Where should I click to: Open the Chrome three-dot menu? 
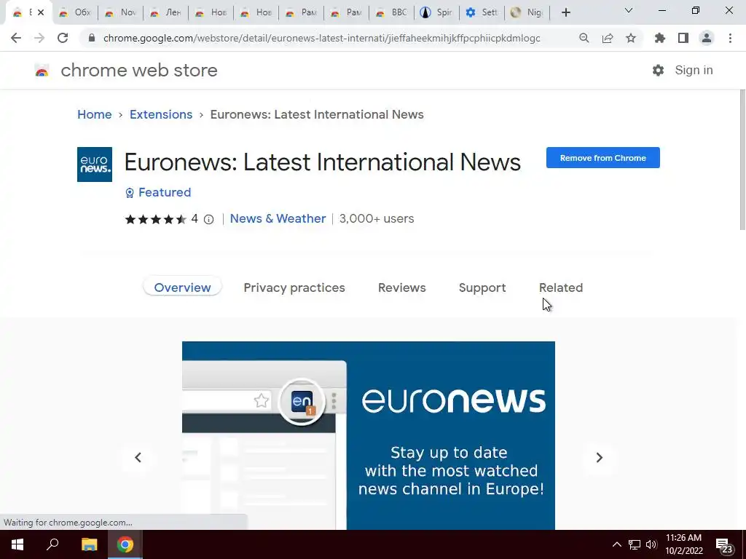pyautogui.click(x=730, y=38)
